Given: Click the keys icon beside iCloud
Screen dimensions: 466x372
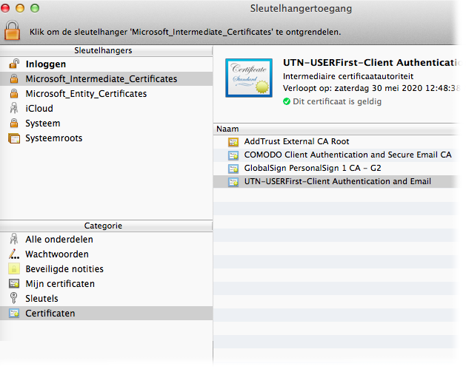Looking at the screenshot, I should pos(14,108).
